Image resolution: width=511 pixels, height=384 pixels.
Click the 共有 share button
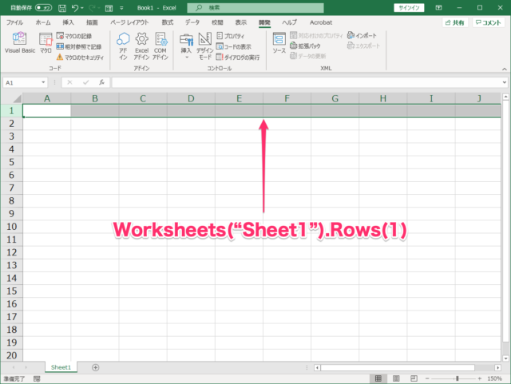pyautogui.click(x=454, y=23)
